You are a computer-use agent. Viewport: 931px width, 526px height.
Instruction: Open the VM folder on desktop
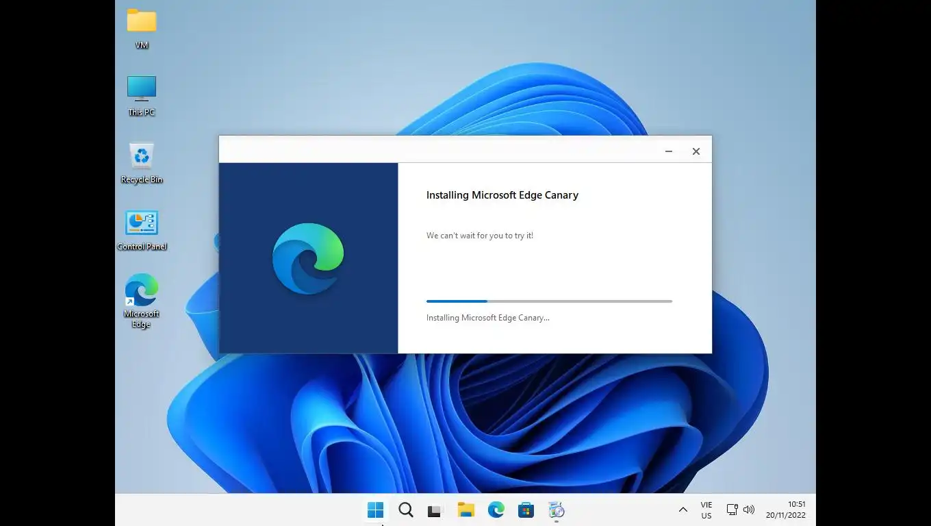(142, 29)
